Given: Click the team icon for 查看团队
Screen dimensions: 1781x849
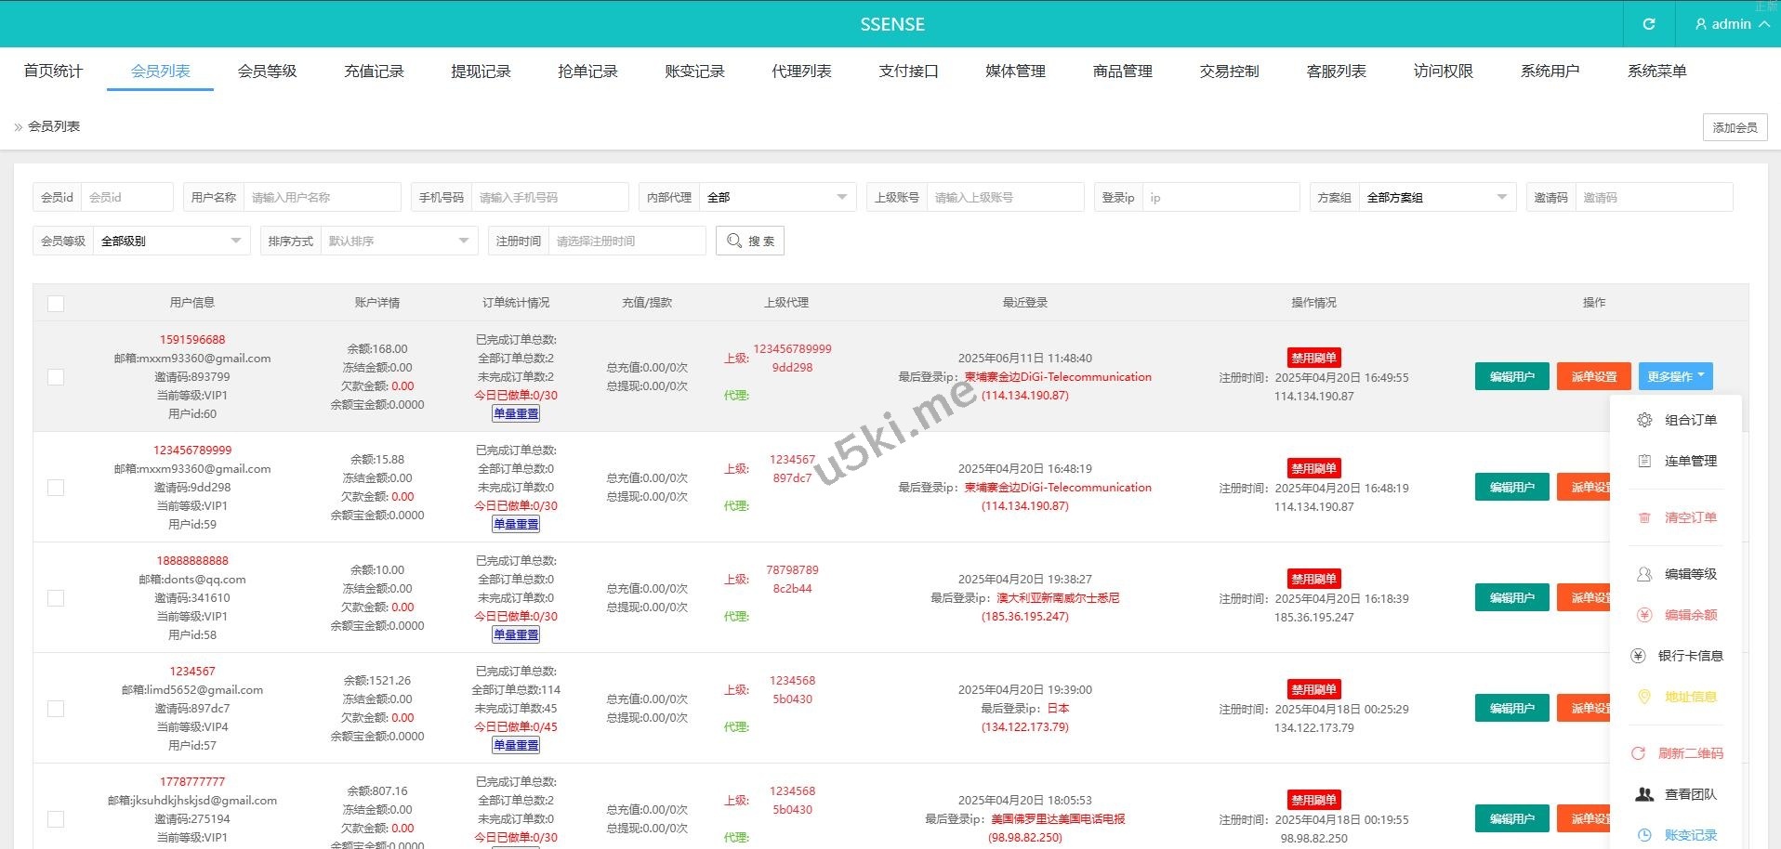Looking at the screenshot, I should pyautogui.click(x=1644, y=794).
